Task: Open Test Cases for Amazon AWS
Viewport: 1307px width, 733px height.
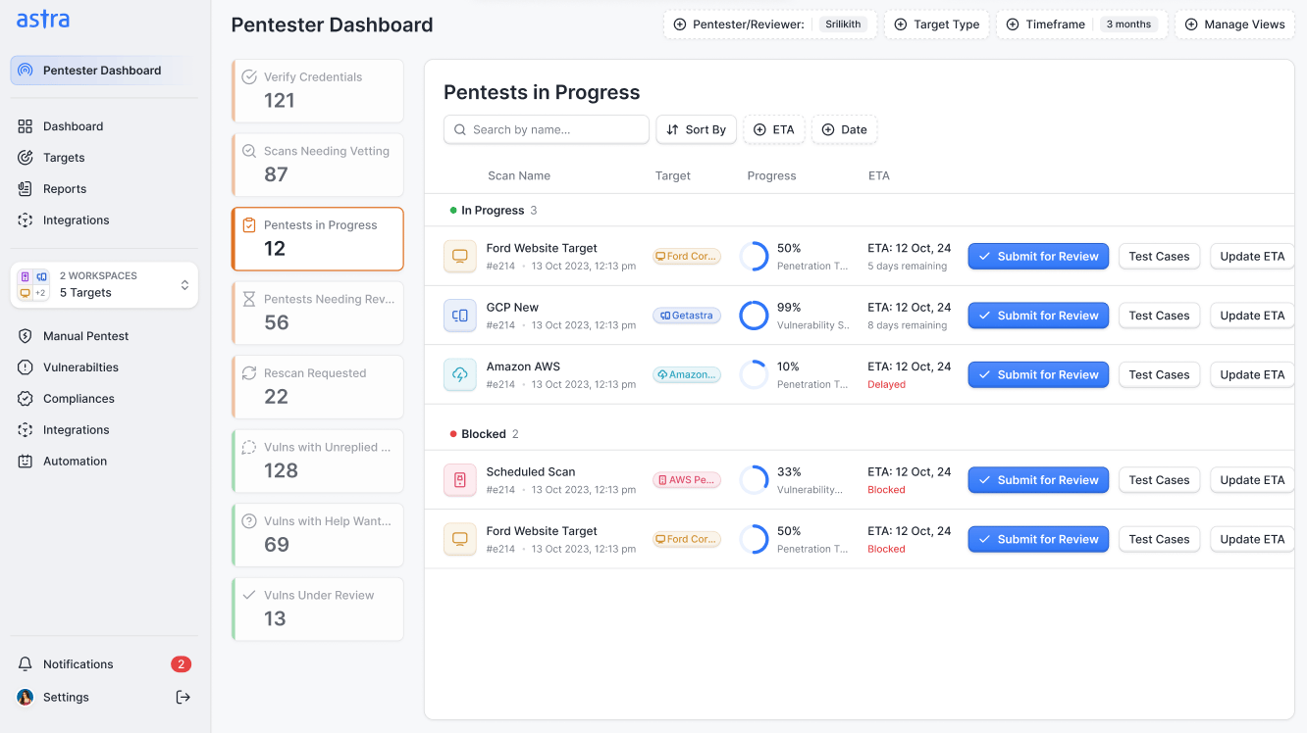Action: point(1159,374)
